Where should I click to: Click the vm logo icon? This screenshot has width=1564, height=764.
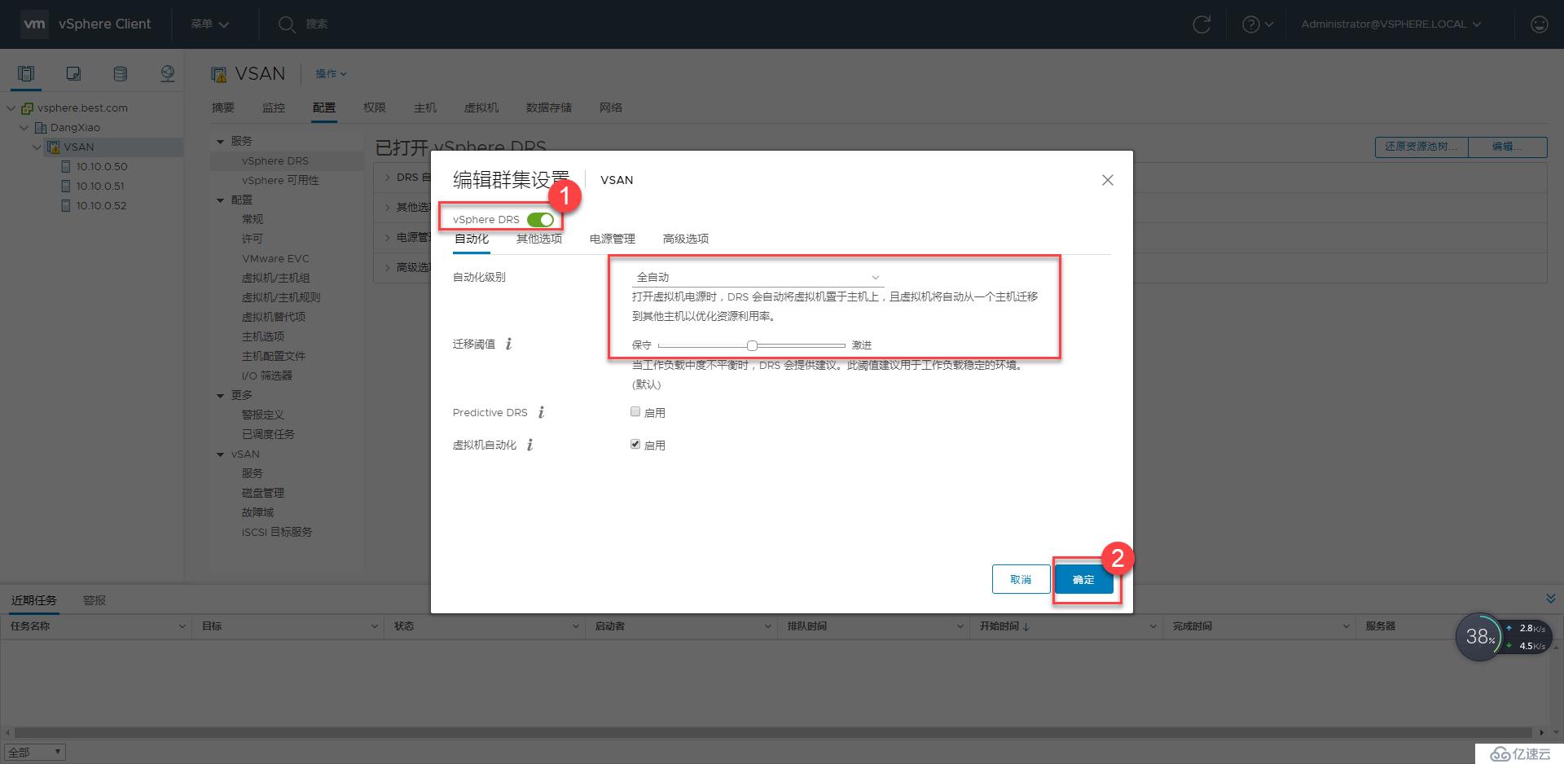(x=34, y=24)
